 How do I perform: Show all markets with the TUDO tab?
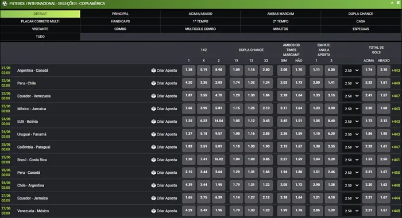40,37
